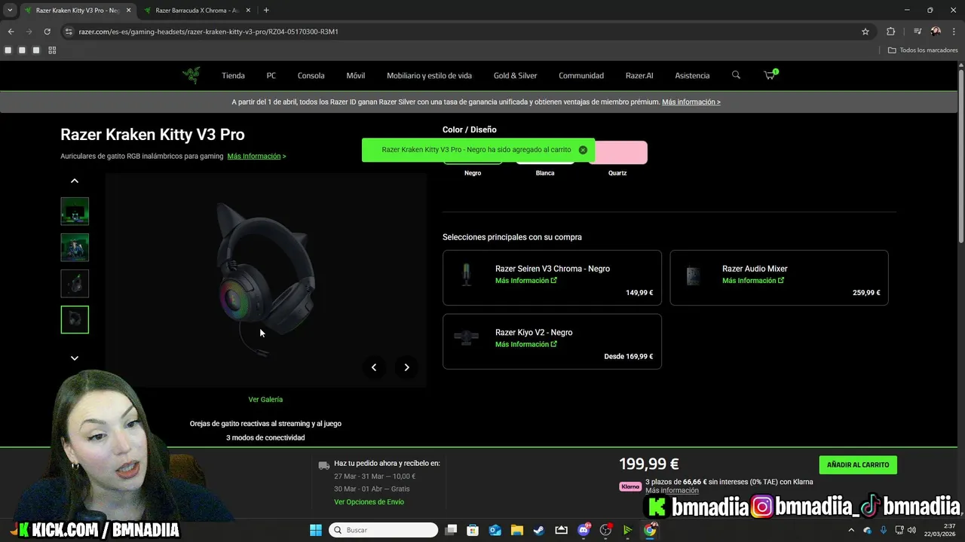
Task: Click the Razer Kiyo V2 webcam image
Action: click(x=467, y=338)
